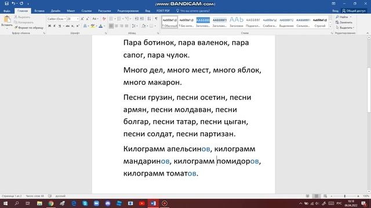Switch to read mode view in status bar
Screen dimensions: 371x208
click(308, 196)
